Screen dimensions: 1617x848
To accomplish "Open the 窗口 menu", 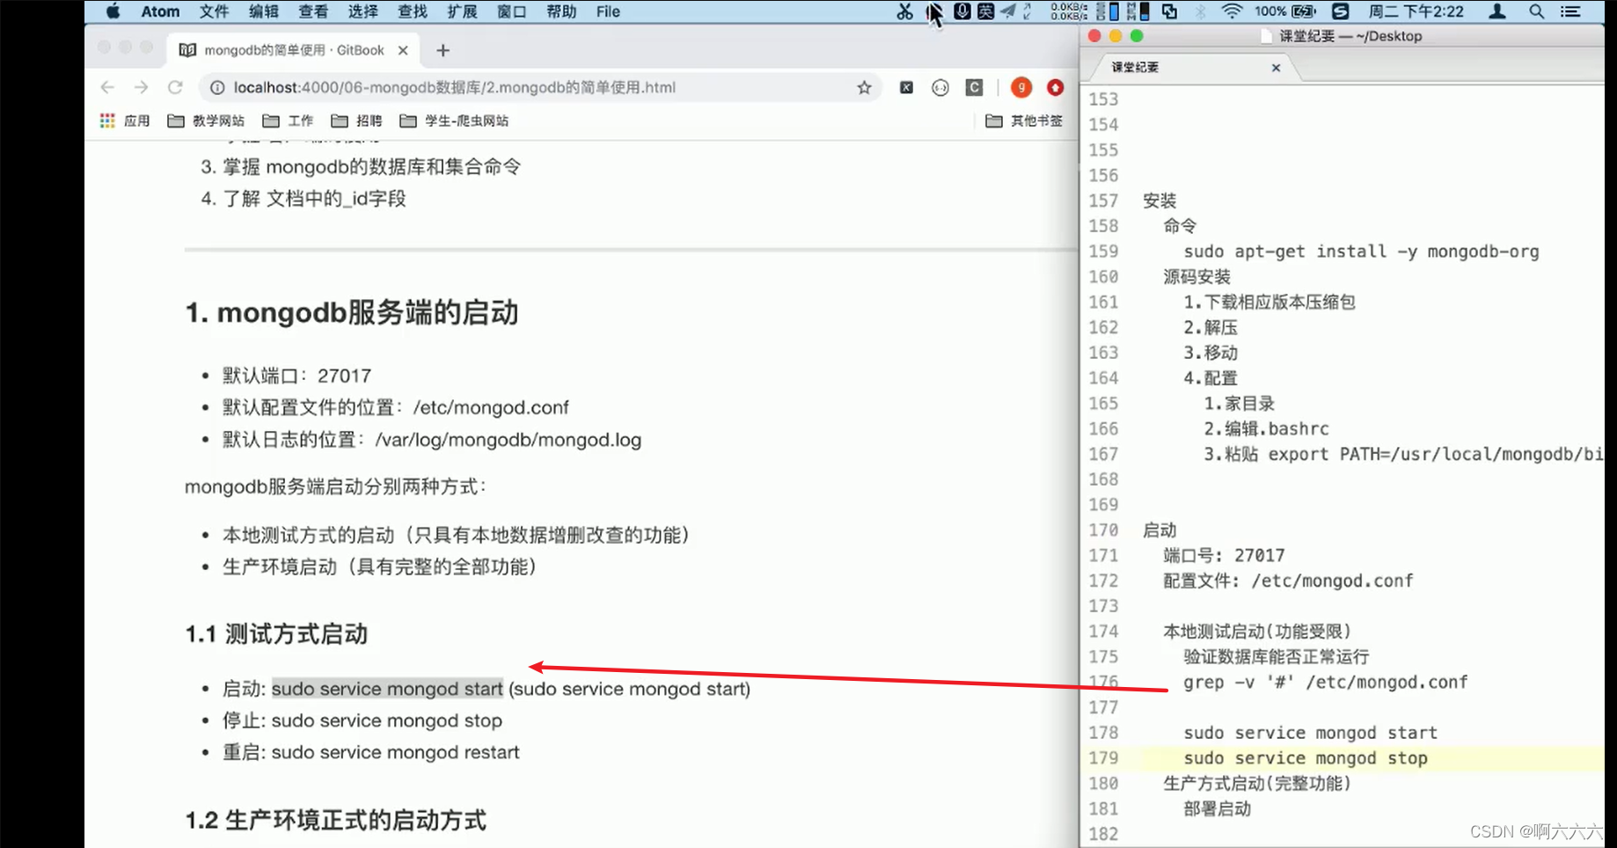I will click(512, 11).
